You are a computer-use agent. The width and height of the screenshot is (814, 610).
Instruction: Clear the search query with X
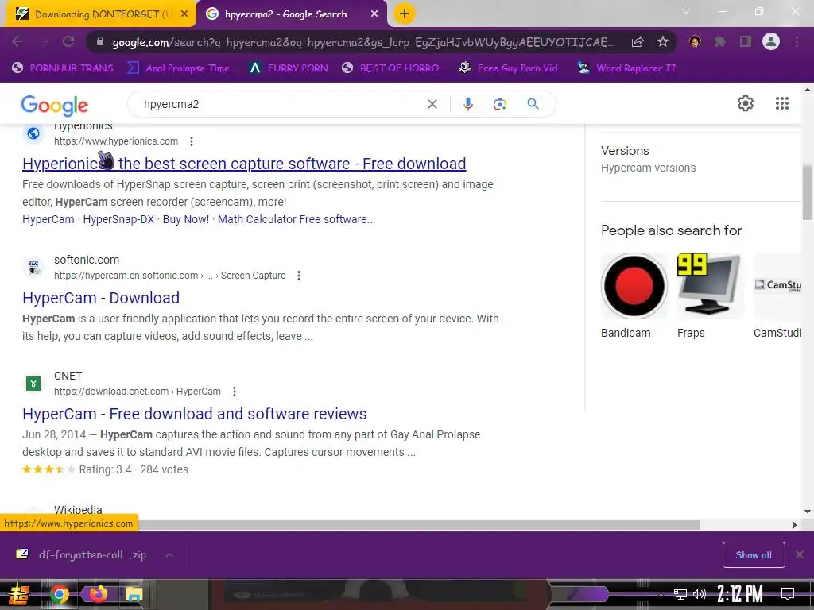(x=432, y=104)
